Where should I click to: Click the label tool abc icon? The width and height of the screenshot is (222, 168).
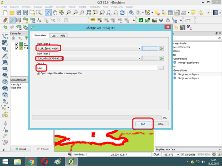tap(93, 20)
